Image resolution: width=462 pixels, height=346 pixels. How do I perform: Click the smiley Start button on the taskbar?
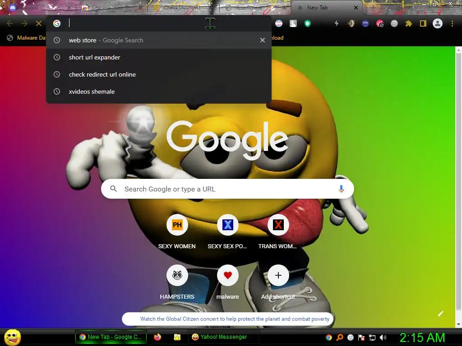point(13,337)
